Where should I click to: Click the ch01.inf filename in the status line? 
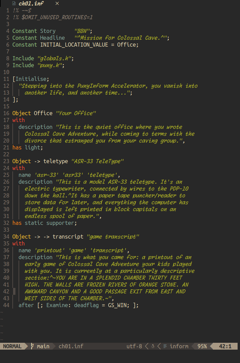71,346
